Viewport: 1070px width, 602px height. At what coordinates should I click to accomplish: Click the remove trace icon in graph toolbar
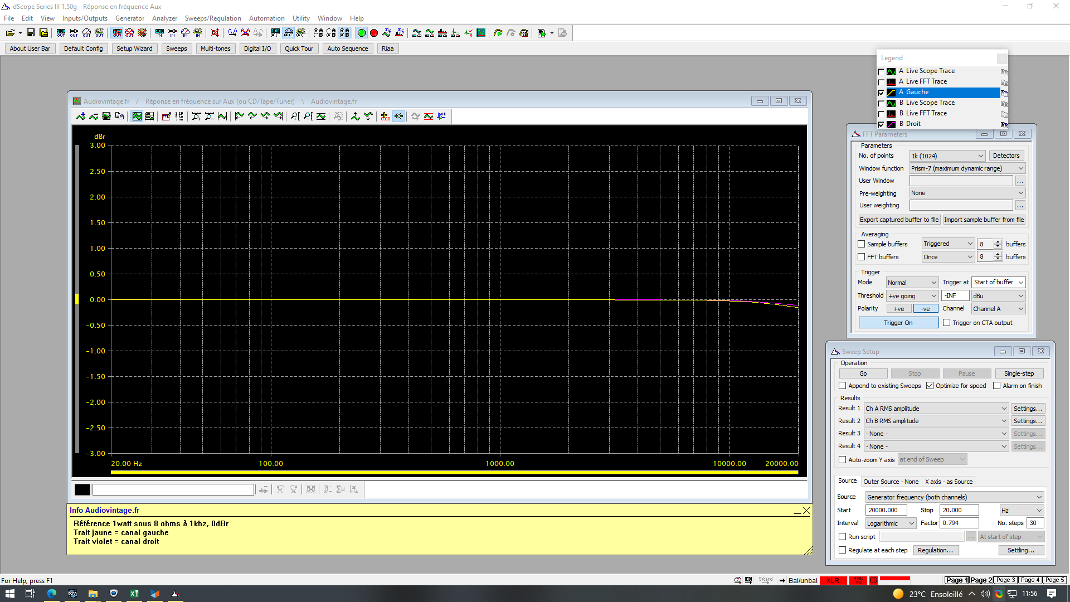(x=94, y=116)
